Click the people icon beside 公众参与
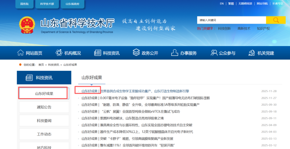The height and width of the screenshot is (149, 290). pos(214,53)
